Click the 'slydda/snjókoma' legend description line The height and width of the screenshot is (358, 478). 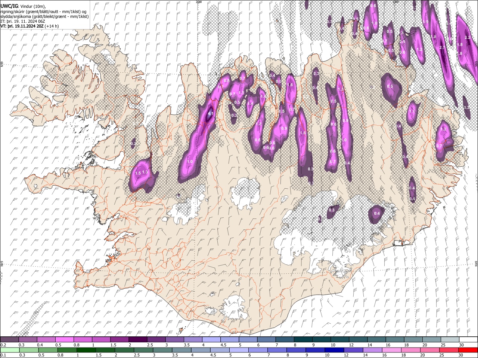(45, 16)
